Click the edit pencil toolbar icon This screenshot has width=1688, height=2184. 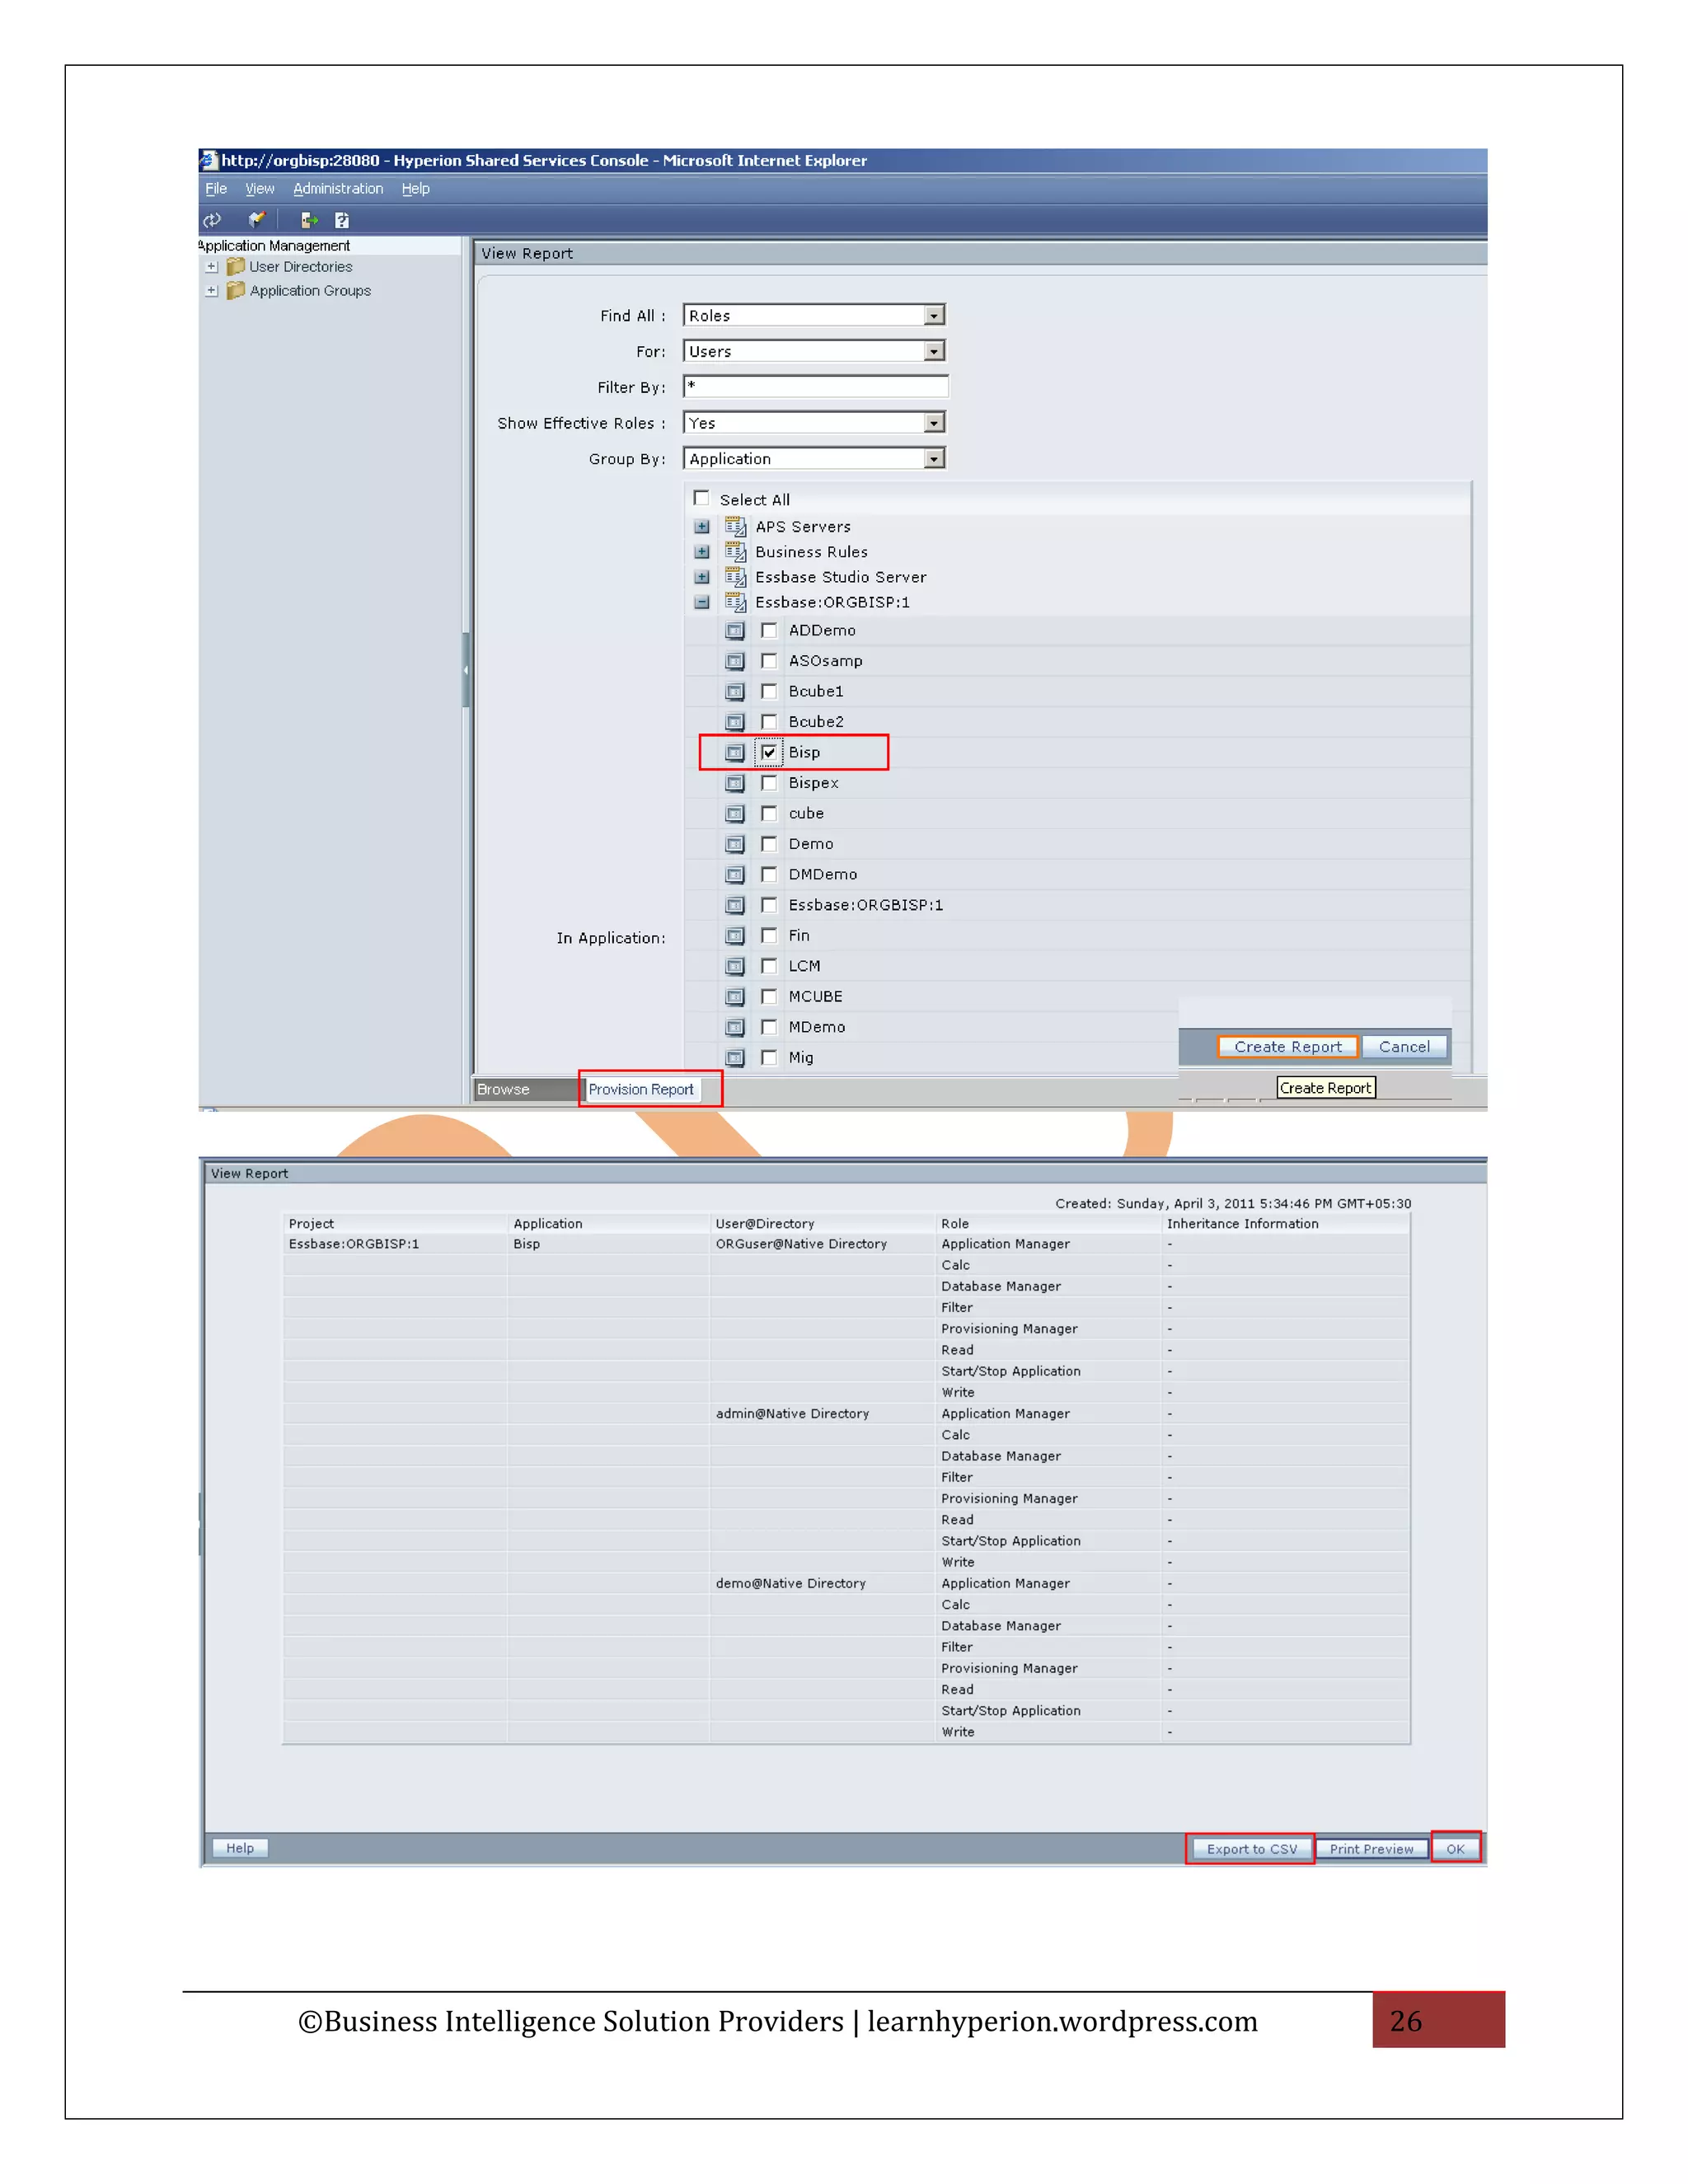point(257,220)
